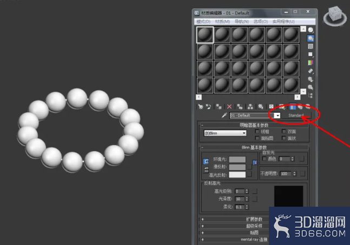This screenshot has width=350, height=245.
Task: Click the 高光反射 map button
Action: 249,174
